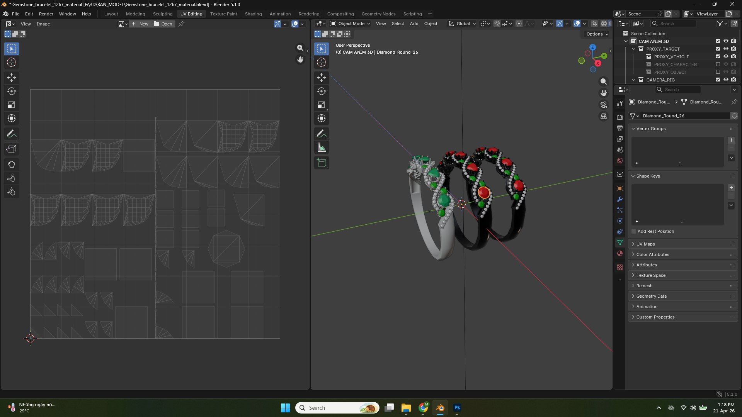Image resolution: width=742 pixels, height=417 pixels.
Task: Click the Diamond_Round_26 mesh name field
Action: point(685,116)
